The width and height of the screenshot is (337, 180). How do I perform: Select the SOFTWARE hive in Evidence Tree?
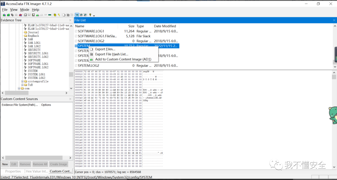click(x=34, y=60)
